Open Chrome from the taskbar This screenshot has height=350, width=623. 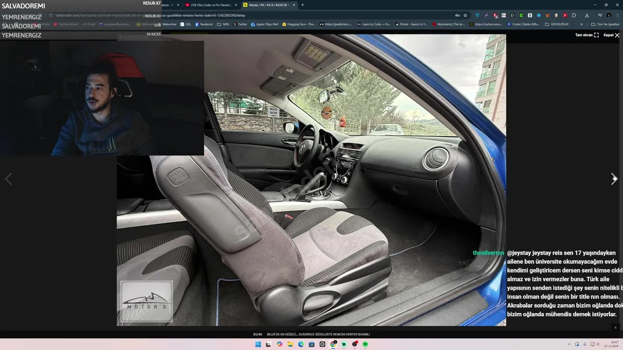click(x=333, y=344)
